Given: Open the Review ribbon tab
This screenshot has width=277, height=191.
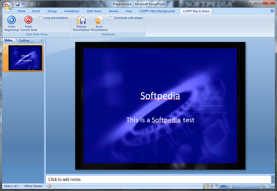Looking at the screenshot, I should 114,11.
